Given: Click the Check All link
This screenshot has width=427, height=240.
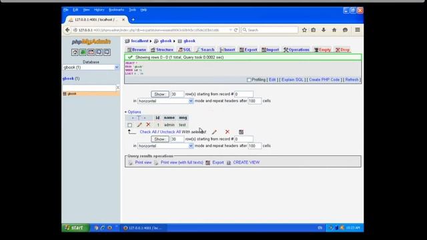Looking at the screenshot, I should click(148, 132).
